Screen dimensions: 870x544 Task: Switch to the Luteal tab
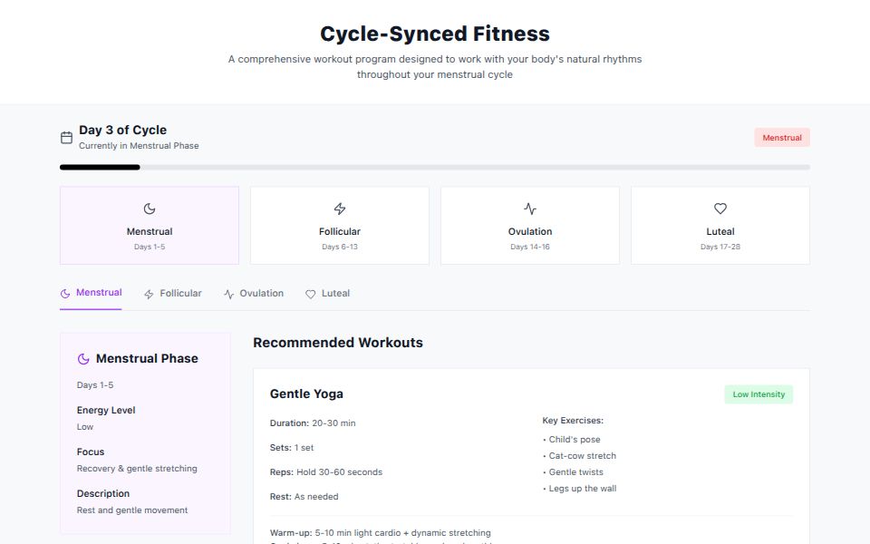[328, 293]
